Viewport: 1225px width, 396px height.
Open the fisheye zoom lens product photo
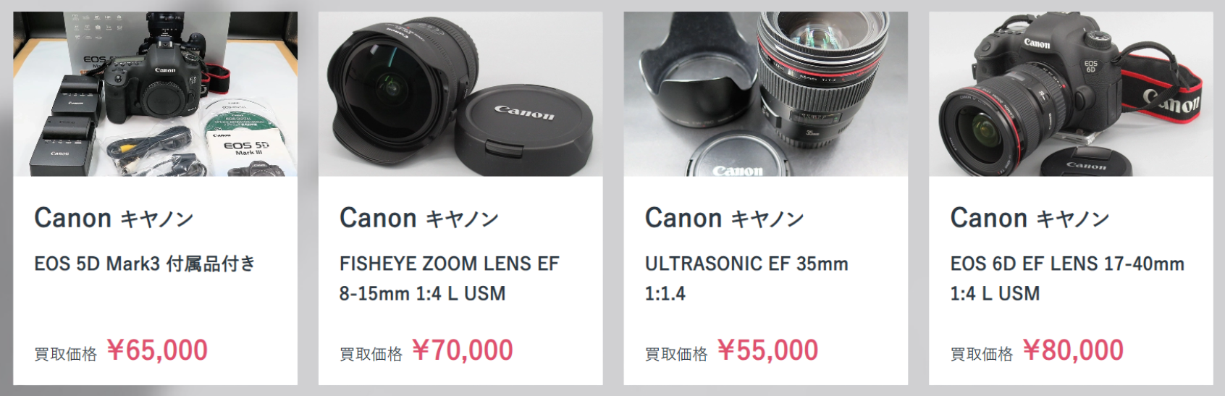click(x=460, y=93)
